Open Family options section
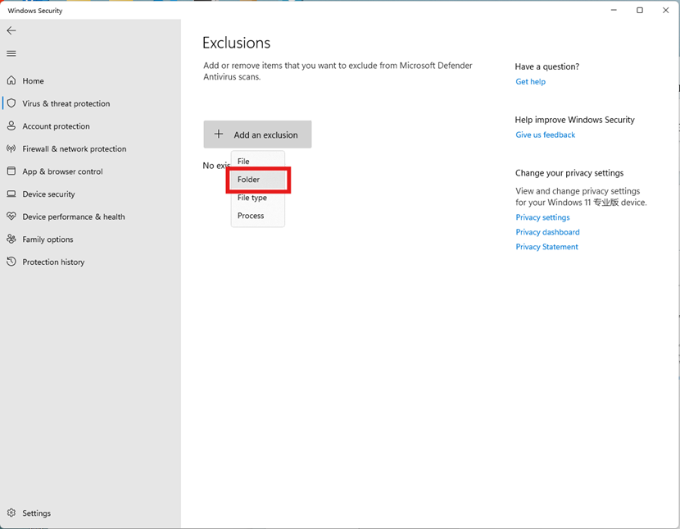The image size is (680, 529). coord(90,239)
